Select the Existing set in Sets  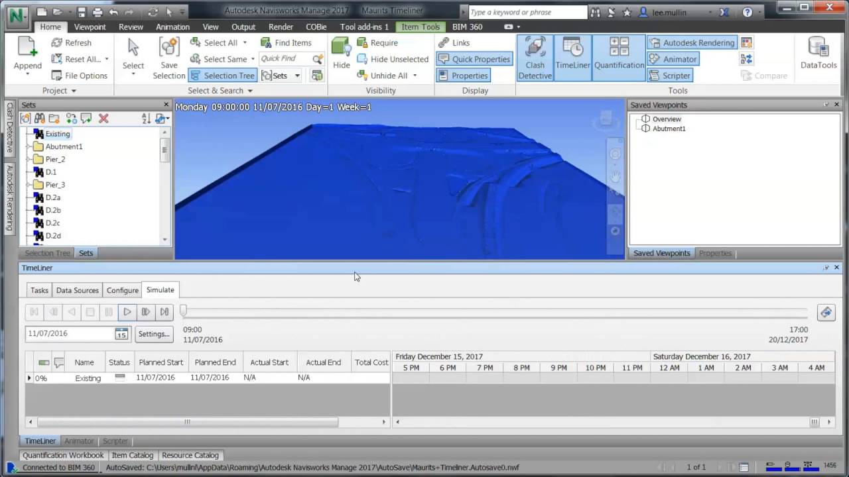[57, 134]
